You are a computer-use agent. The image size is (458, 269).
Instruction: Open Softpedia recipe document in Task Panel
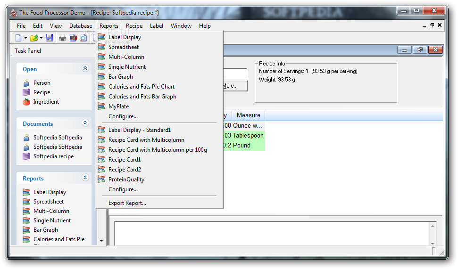[53, 157]
